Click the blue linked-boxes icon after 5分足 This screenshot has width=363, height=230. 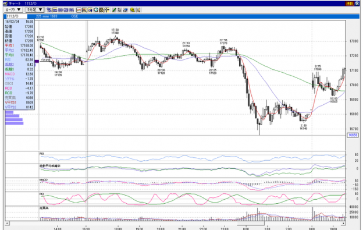(x=49, y=10)
